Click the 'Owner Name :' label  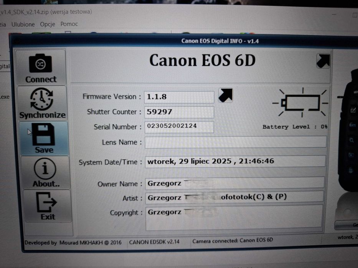point(120,184)
